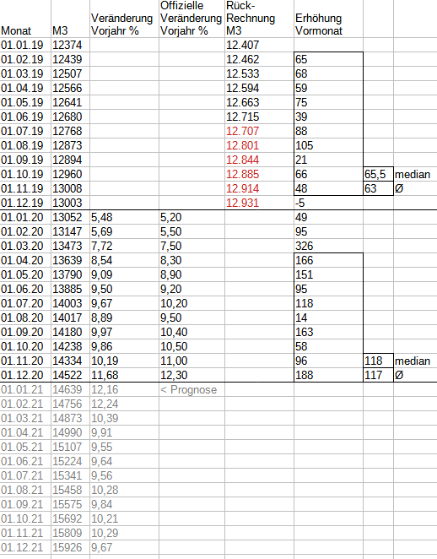Select increase value 105

[328, 145]
